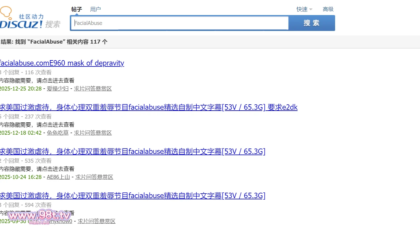Open the last result title with 594 views
Screen dimensions: 420x227
132,196
